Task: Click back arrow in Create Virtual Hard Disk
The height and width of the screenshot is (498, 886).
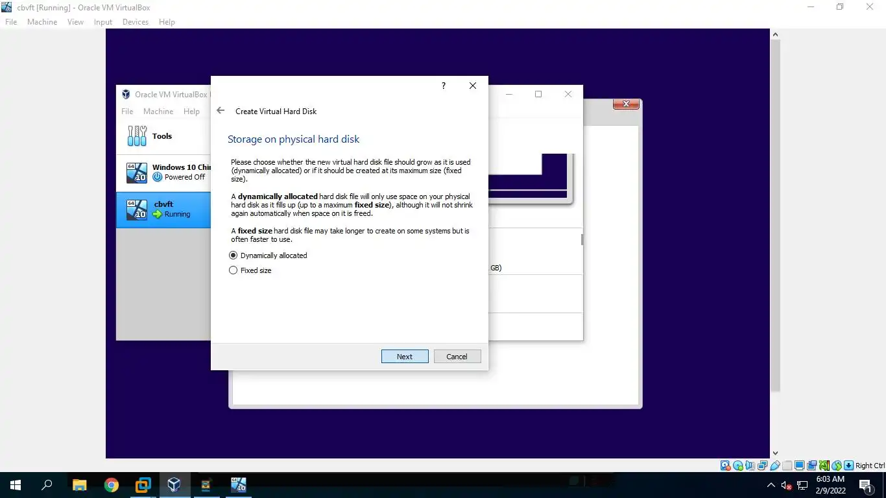Action: (221, 111)
